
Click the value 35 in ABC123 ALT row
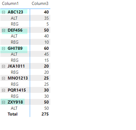(46, 18)
